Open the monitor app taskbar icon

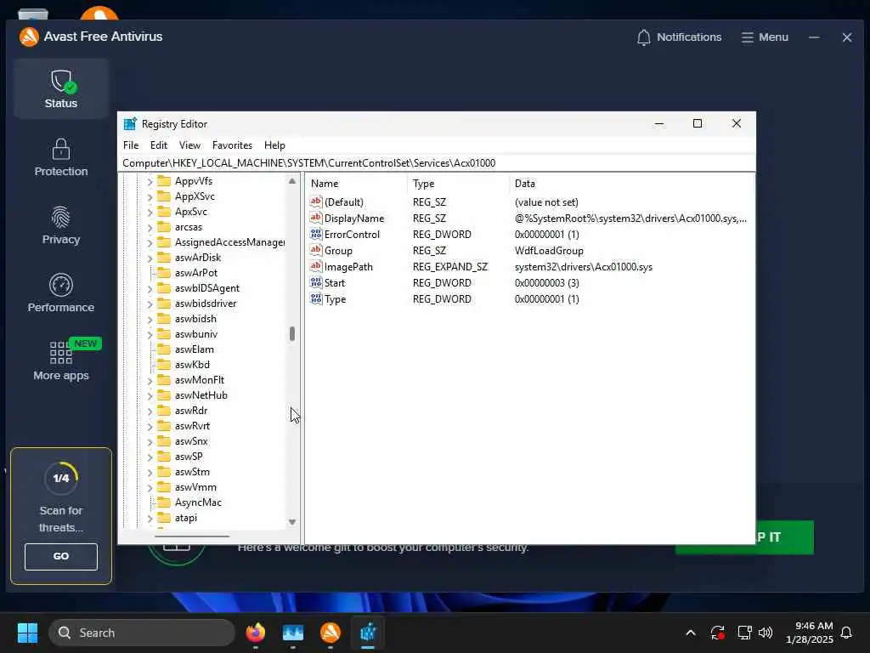[293, 633]
